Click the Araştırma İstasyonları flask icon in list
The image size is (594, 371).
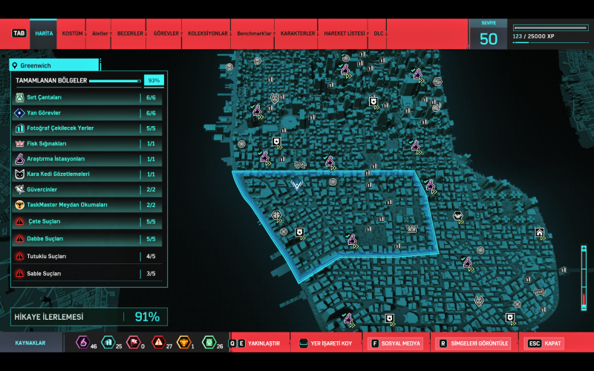(20, 159)
